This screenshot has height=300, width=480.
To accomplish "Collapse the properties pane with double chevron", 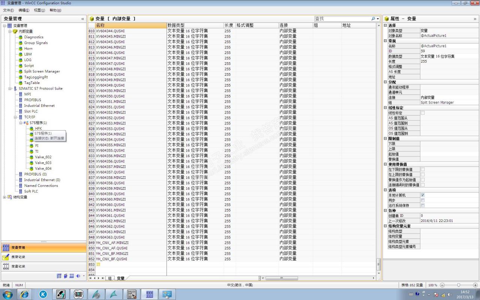I will click(475, 19).
